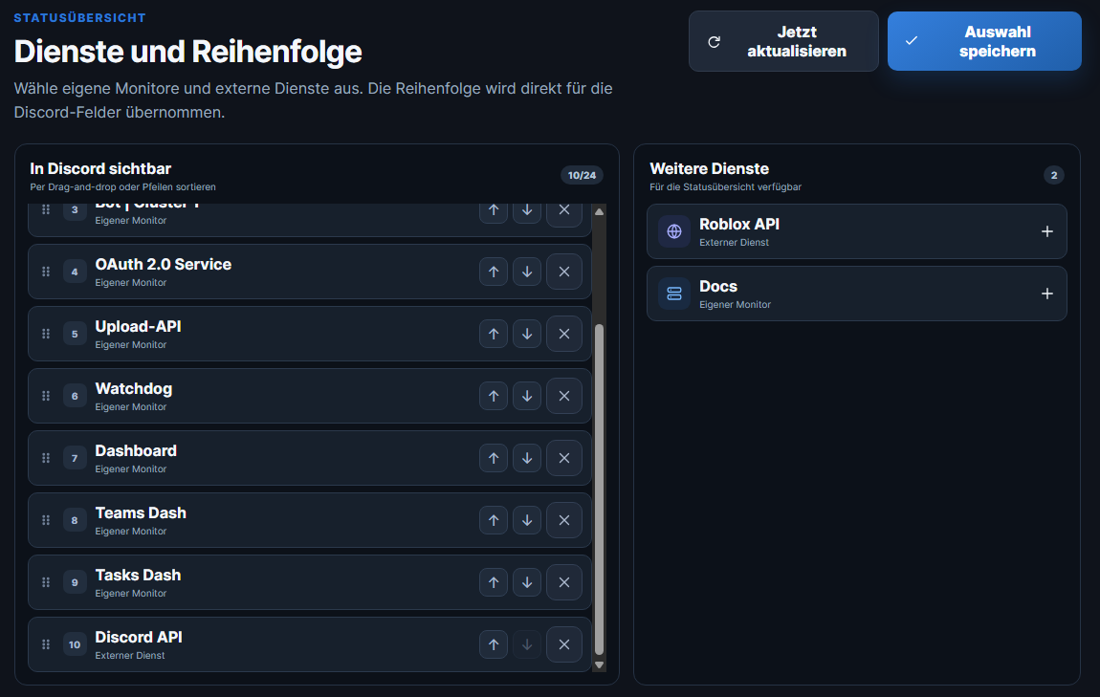Click the drag handle of Upload-API

click(46, 334)
